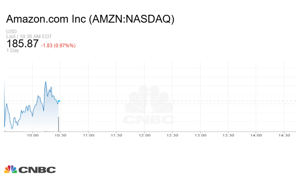The height and width of the screenshot is (185, 296).
Task: Click the 14:00 time axis label
Action: [x=256, y=135]
